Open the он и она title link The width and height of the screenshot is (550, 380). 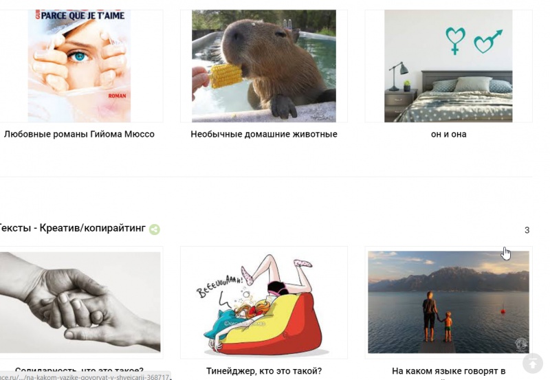(x=449, y=134)
